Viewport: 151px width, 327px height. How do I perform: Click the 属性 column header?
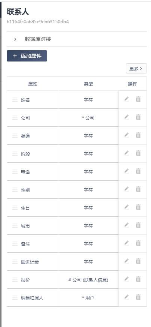pos(33,84)
